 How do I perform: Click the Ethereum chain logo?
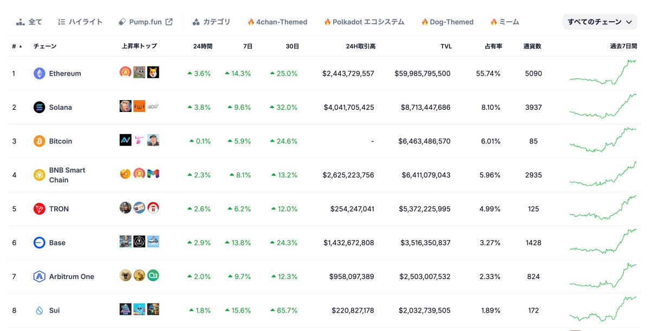[x=39, y=74]
